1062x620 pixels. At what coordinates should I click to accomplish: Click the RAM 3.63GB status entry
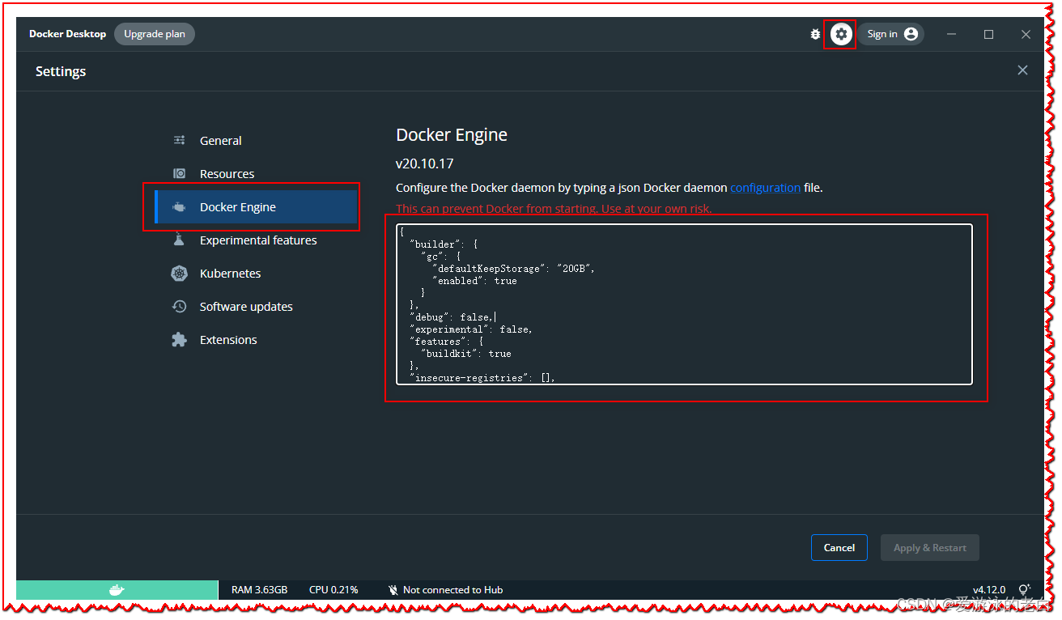coord(259,590)
